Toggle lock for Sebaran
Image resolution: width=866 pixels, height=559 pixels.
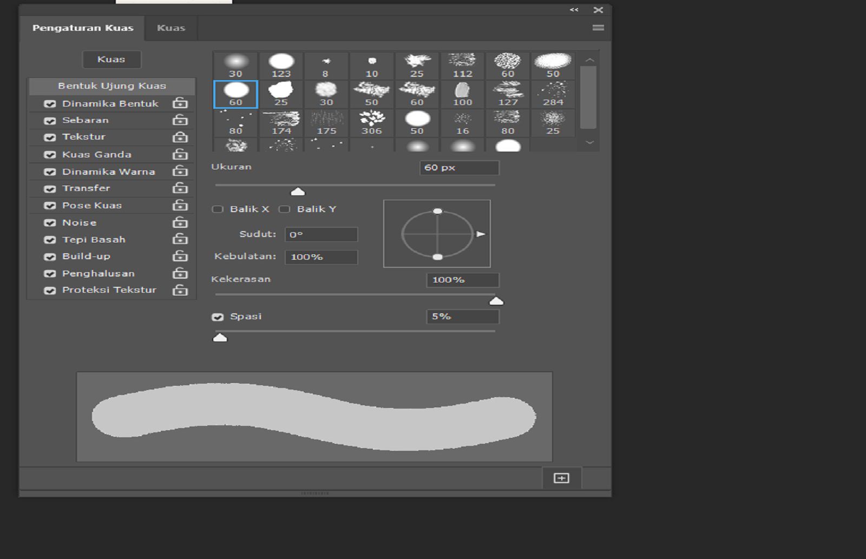coord(180,120)
